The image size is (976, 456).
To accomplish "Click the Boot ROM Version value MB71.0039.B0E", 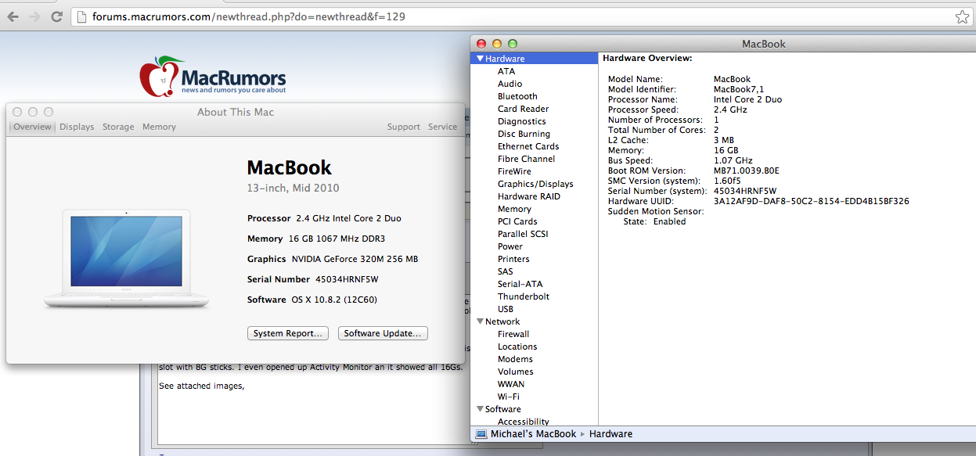I will coord(746,171).
